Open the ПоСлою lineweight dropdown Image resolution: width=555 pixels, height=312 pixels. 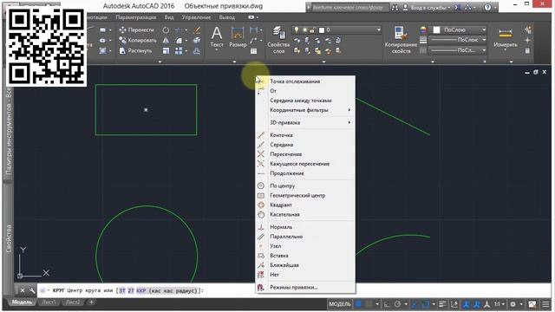tap(484, 40)
